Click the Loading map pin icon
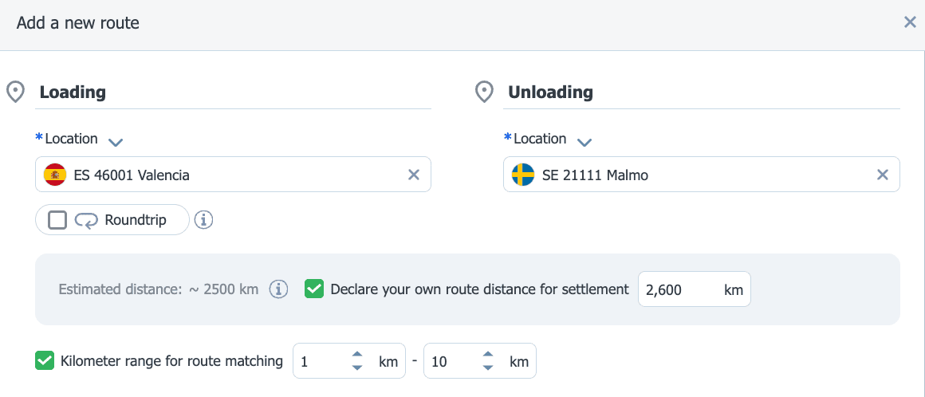The width and height of the screenshot is (925, 397). 14,92
